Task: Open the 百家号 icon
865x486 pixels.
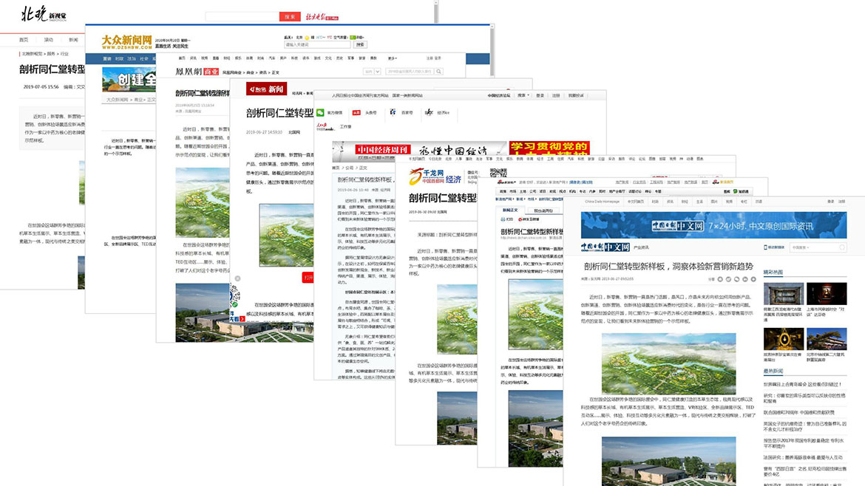Action: [x=393, y=112]
